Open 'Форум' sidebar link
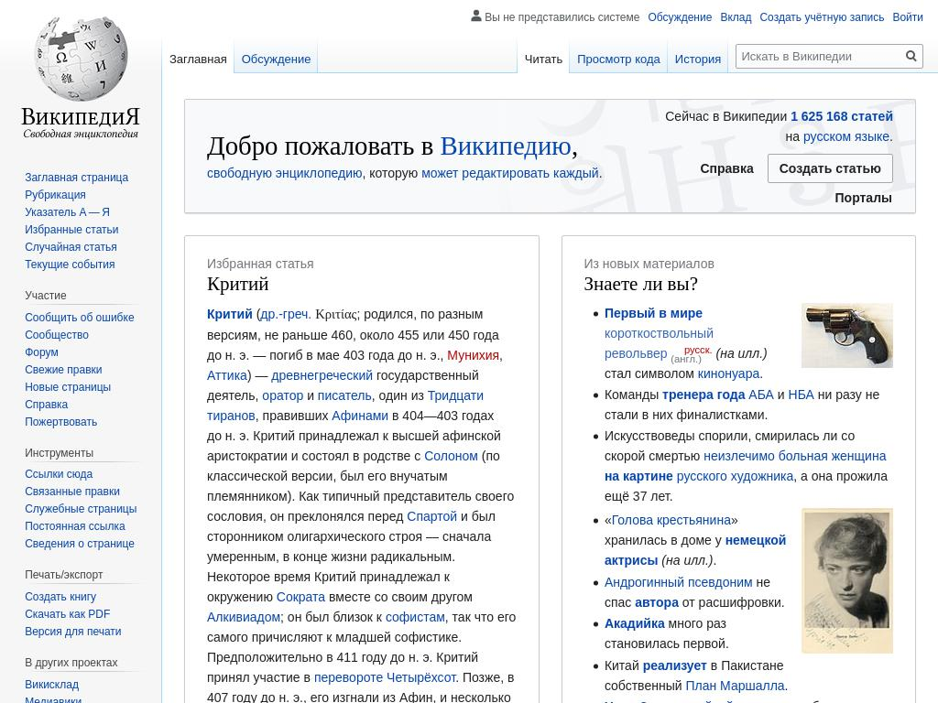The width and height of the screenshot is (938, 703). pyautogui.click(x=41, y=352)
